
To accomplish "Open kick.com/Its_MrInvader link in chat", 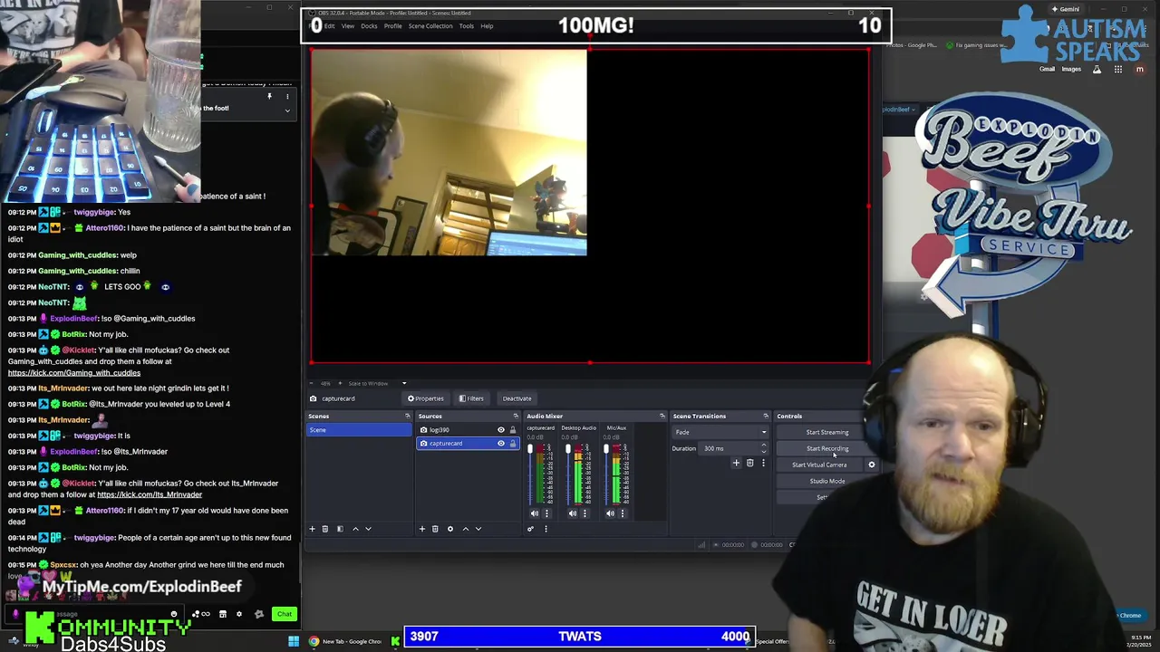I will [150, 494].
